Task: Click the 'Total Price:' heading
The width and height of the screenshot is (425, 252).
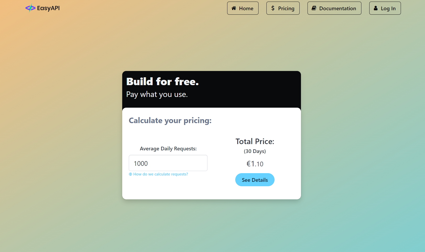Action: (x=255, y=141)
